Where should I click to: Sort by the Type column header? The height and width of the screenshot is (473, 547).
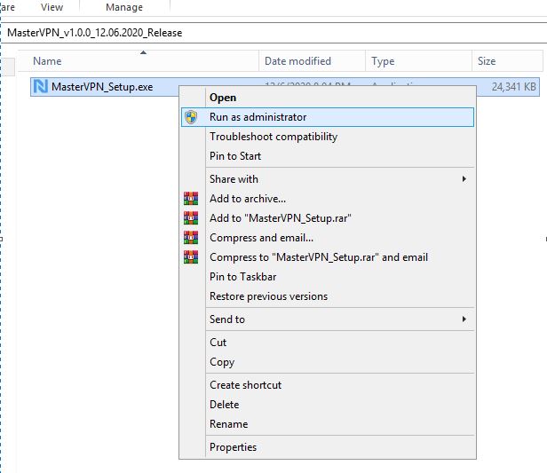(x=418, y=60)
